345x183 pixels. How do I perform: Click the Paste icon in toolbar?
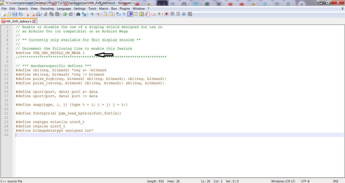click(x=57, y=14)
